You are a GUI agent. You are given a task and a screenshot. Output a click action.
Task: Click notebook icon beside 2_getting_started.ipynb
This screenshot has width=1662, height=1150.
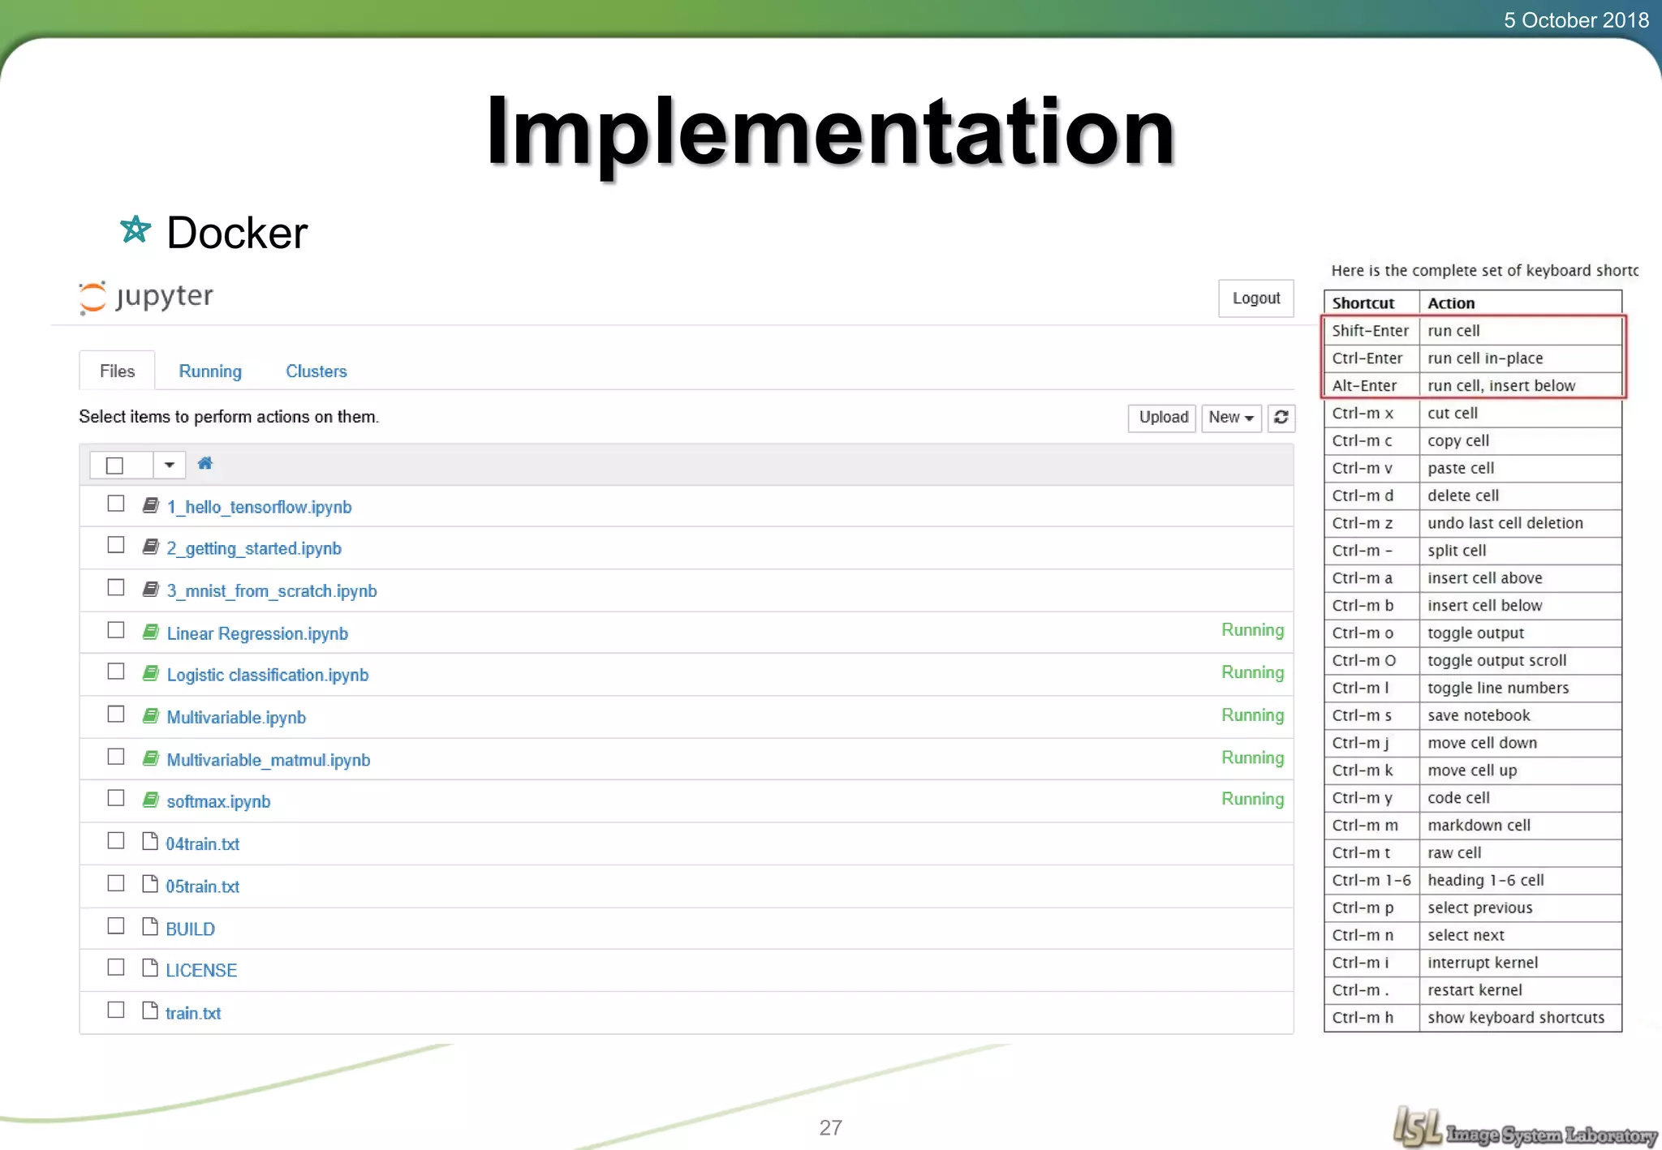tap(150, 547)
